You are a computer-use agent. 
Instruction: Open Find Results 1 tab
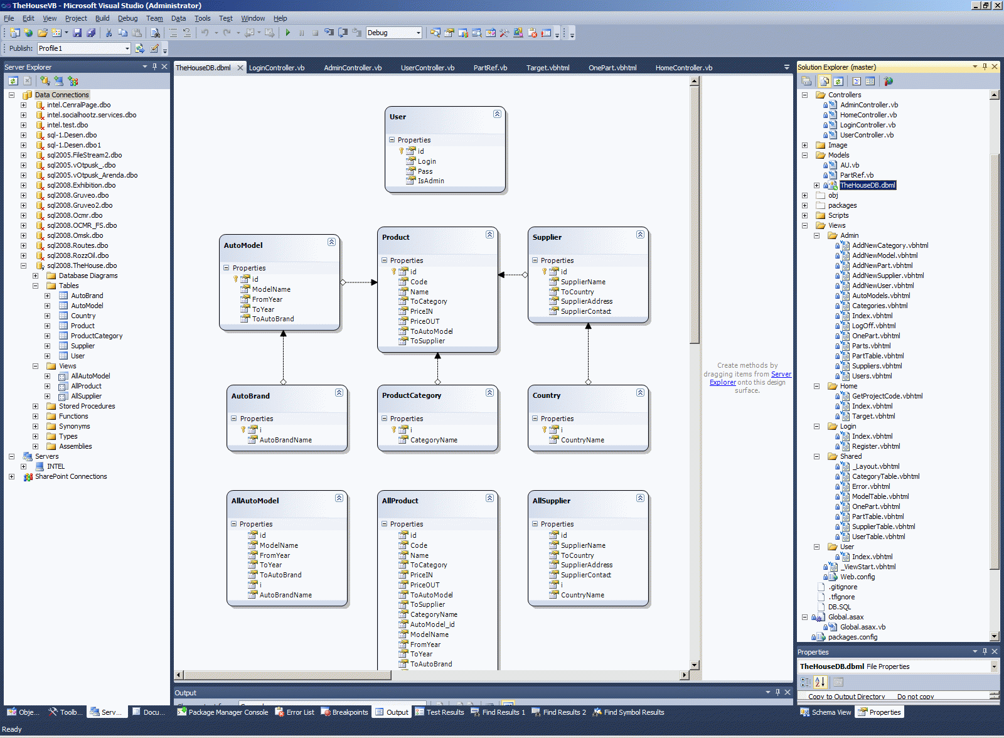click(498, 712)
